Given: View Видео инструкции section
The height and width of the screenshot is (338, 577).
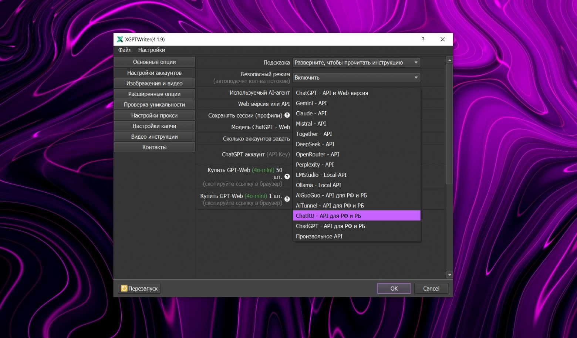Looking at the screenshot, I should 154,136.
